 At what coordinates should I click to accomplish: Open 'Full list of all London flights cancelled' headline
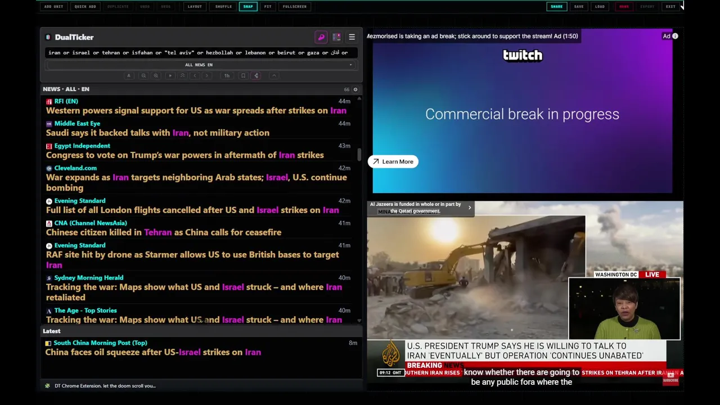(192, 210)
